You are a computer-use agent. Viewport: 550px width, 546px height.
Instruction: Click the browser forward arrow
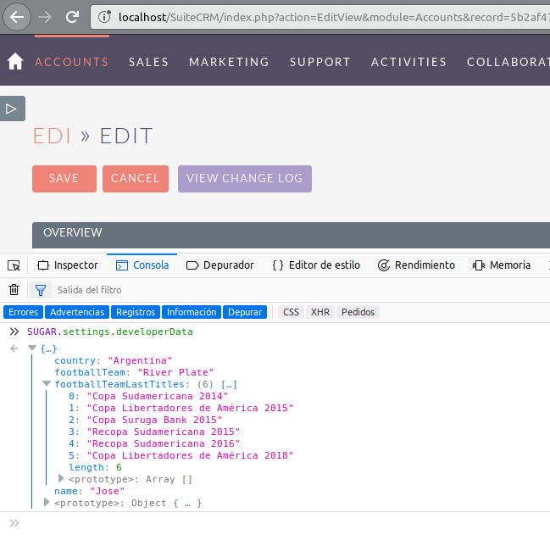point(45,17)
